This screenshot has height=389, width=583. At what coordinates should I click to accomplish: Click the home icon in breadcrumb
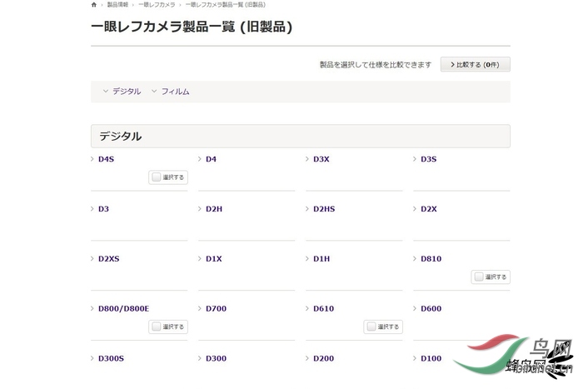click(x=93, y=5)
